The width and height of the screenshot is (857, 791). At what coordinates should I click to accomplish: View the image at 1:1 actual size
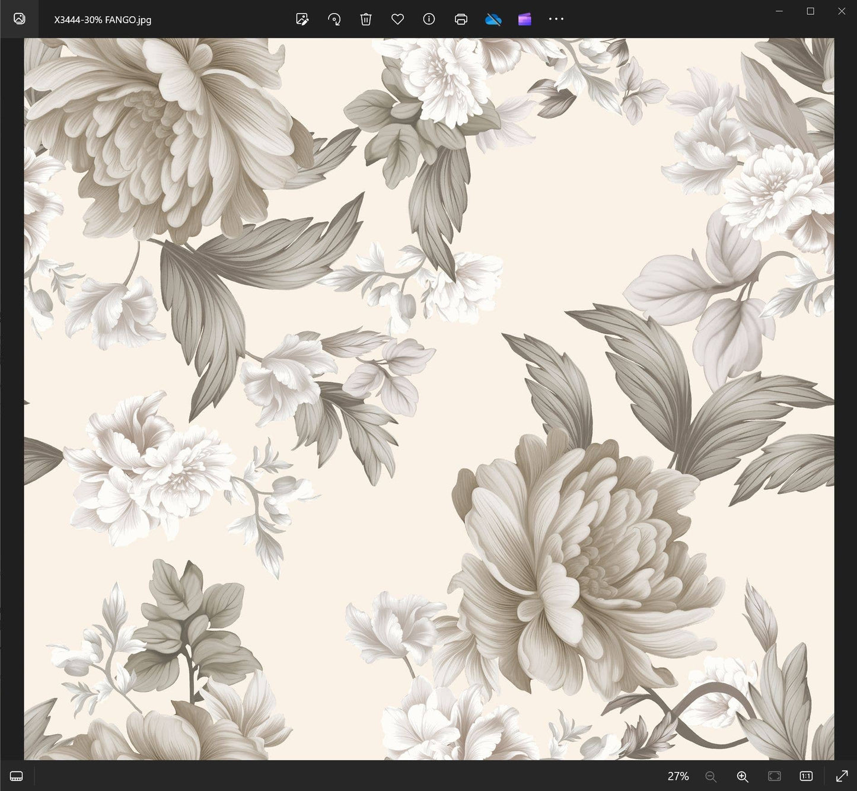coord(806,776)
